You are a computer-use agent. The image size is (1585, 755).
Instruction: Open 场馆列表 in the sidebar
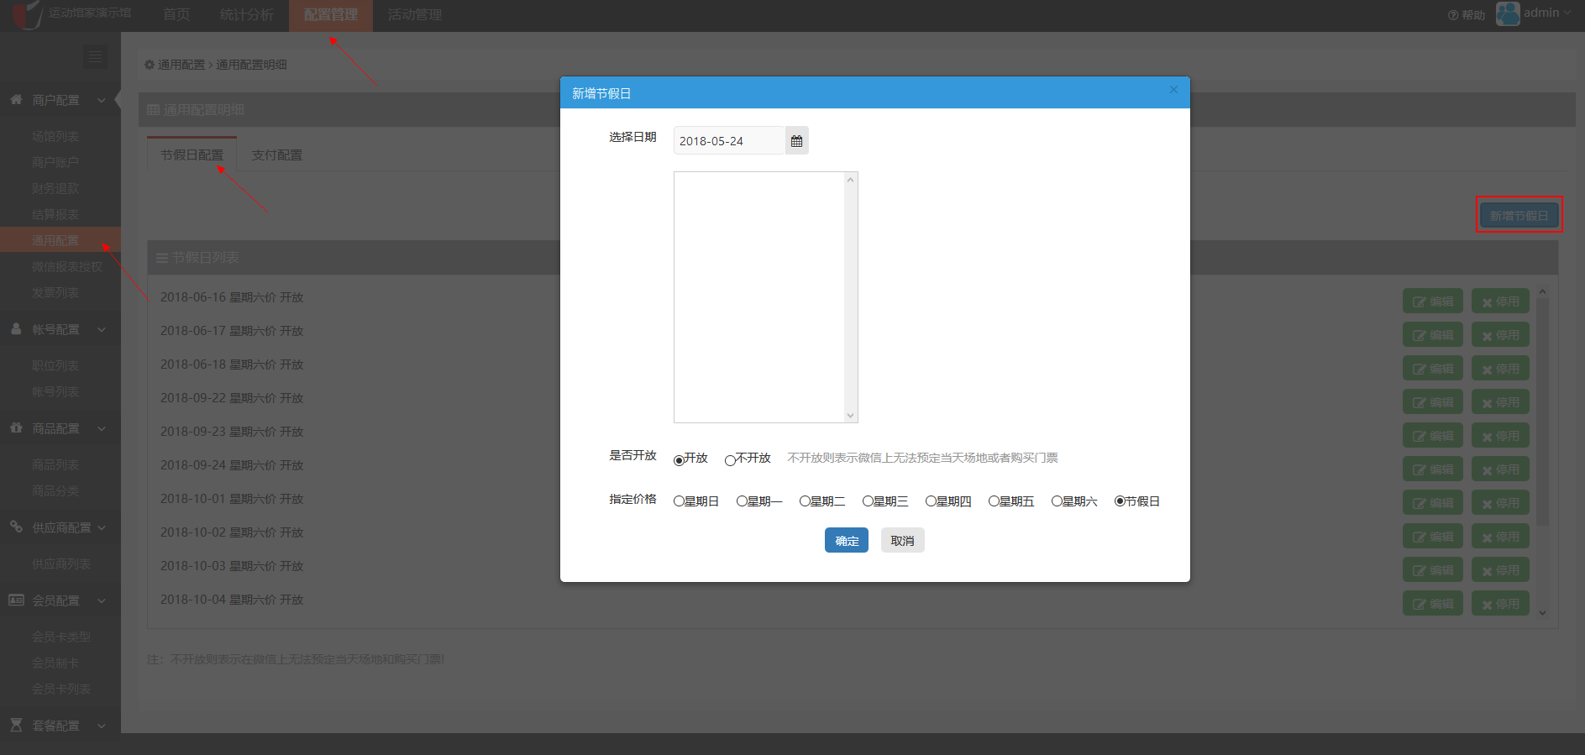click(55, 136)
